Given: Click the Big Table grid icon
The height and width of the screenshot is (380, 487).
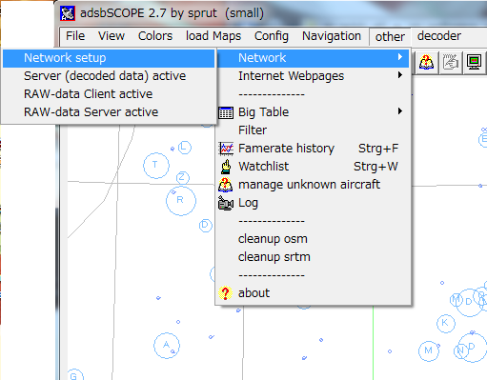Looking at the screenshot, I should pyautogui.click(x=226, y=112).
